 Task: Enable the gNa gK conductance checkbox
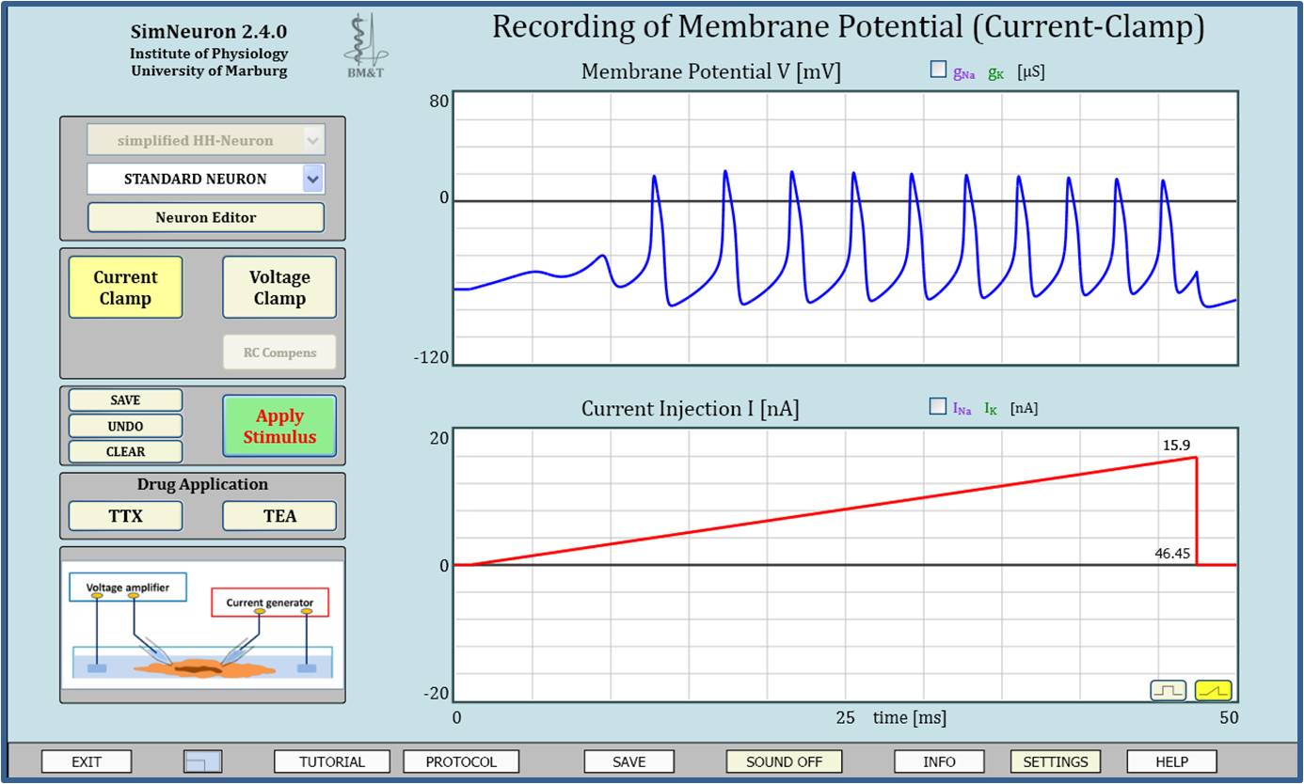[x=938, y=69]
